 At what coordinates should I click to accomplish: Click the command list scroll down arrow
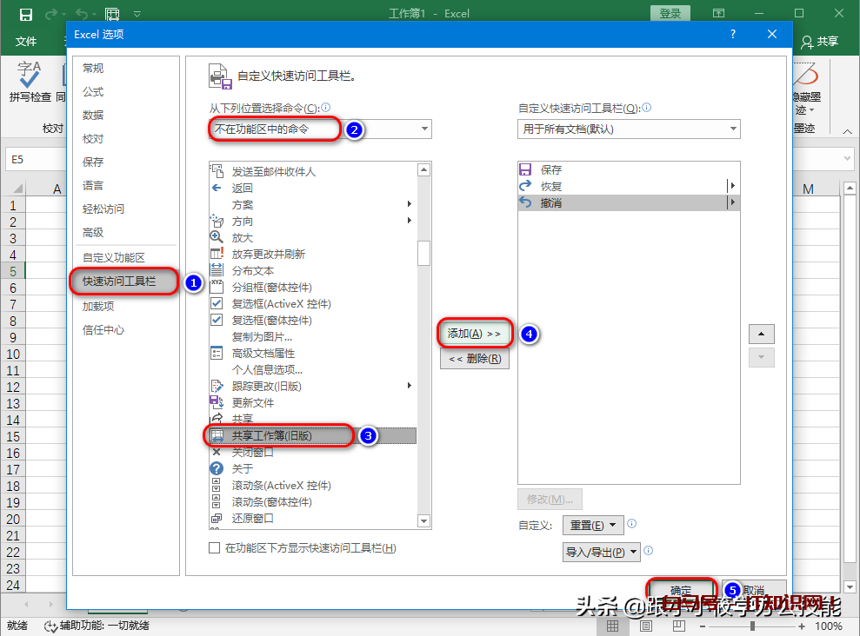pos(423,521)
